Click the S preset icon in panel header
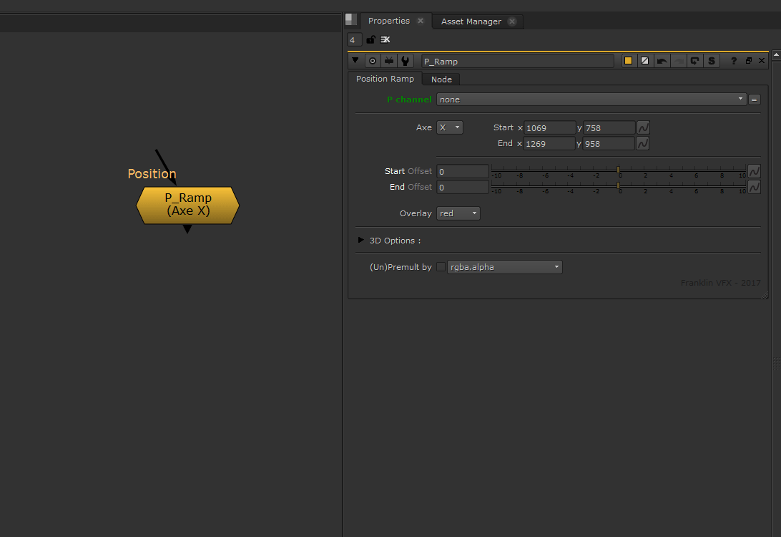 coord(711,61)
